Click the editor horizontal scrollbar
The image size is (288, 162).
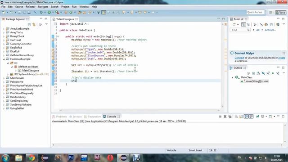tap(139, 110)
